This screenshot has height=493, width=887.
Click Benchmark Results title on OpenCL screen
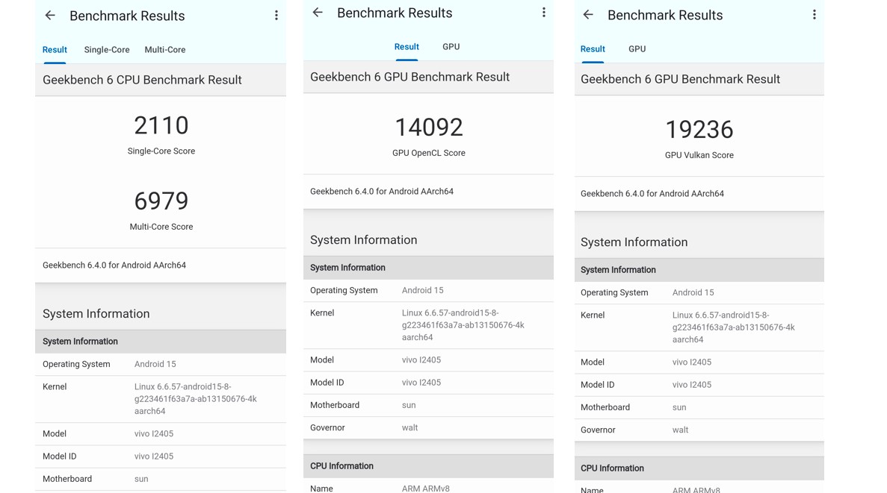pos(395,13)
